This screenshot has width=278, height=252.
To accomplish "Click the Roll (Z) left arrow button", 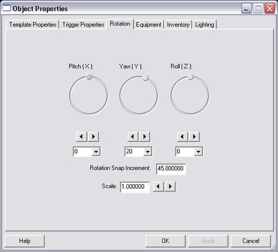I will [183, 137].
